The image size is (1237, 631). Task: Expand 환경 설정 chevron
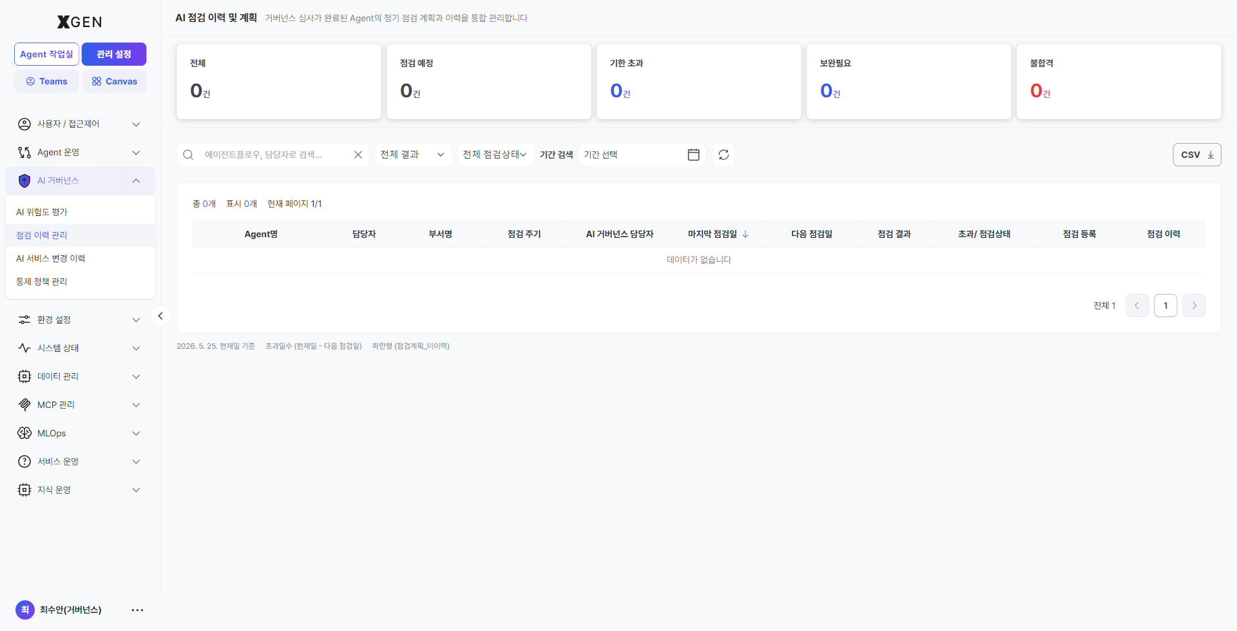click(136, 320)
